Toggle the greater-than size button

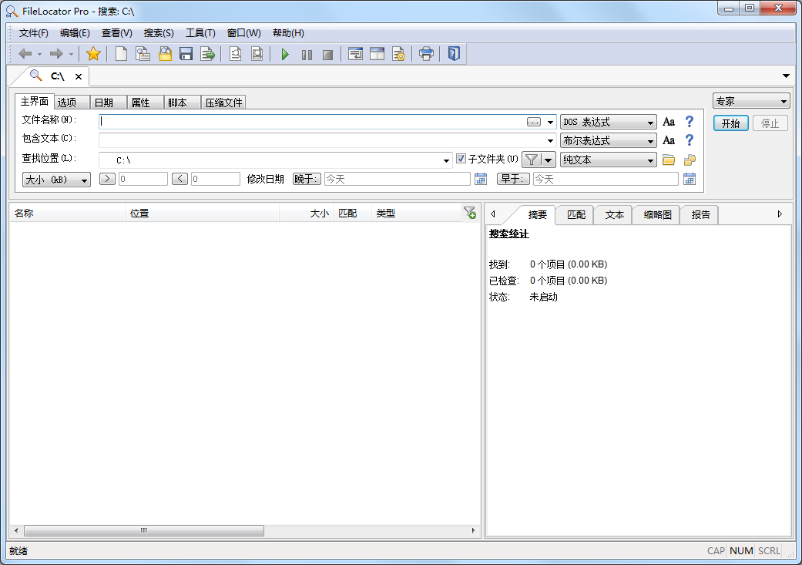107,179
